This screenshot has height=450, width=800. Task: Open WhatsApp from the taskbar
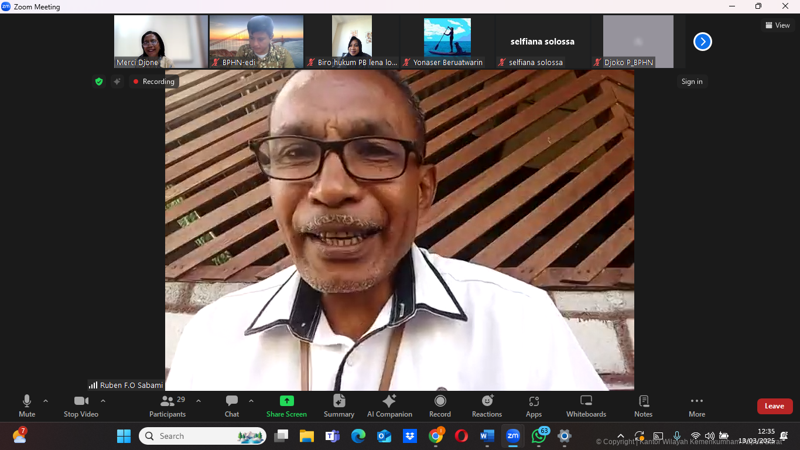(x=539, y=436)
